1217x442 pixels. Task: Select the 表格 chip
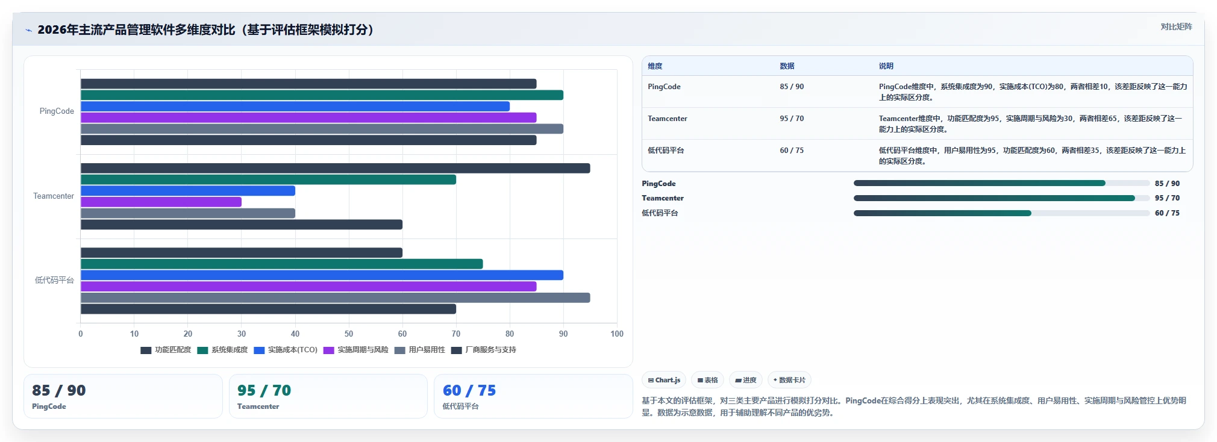[707, 380]
